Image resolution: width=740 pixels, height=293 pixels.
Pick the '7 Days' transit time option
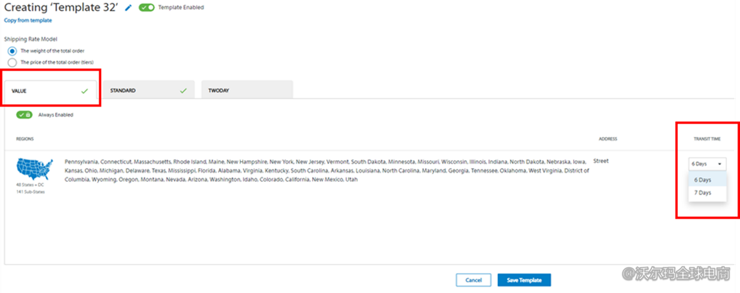point(703,193)
